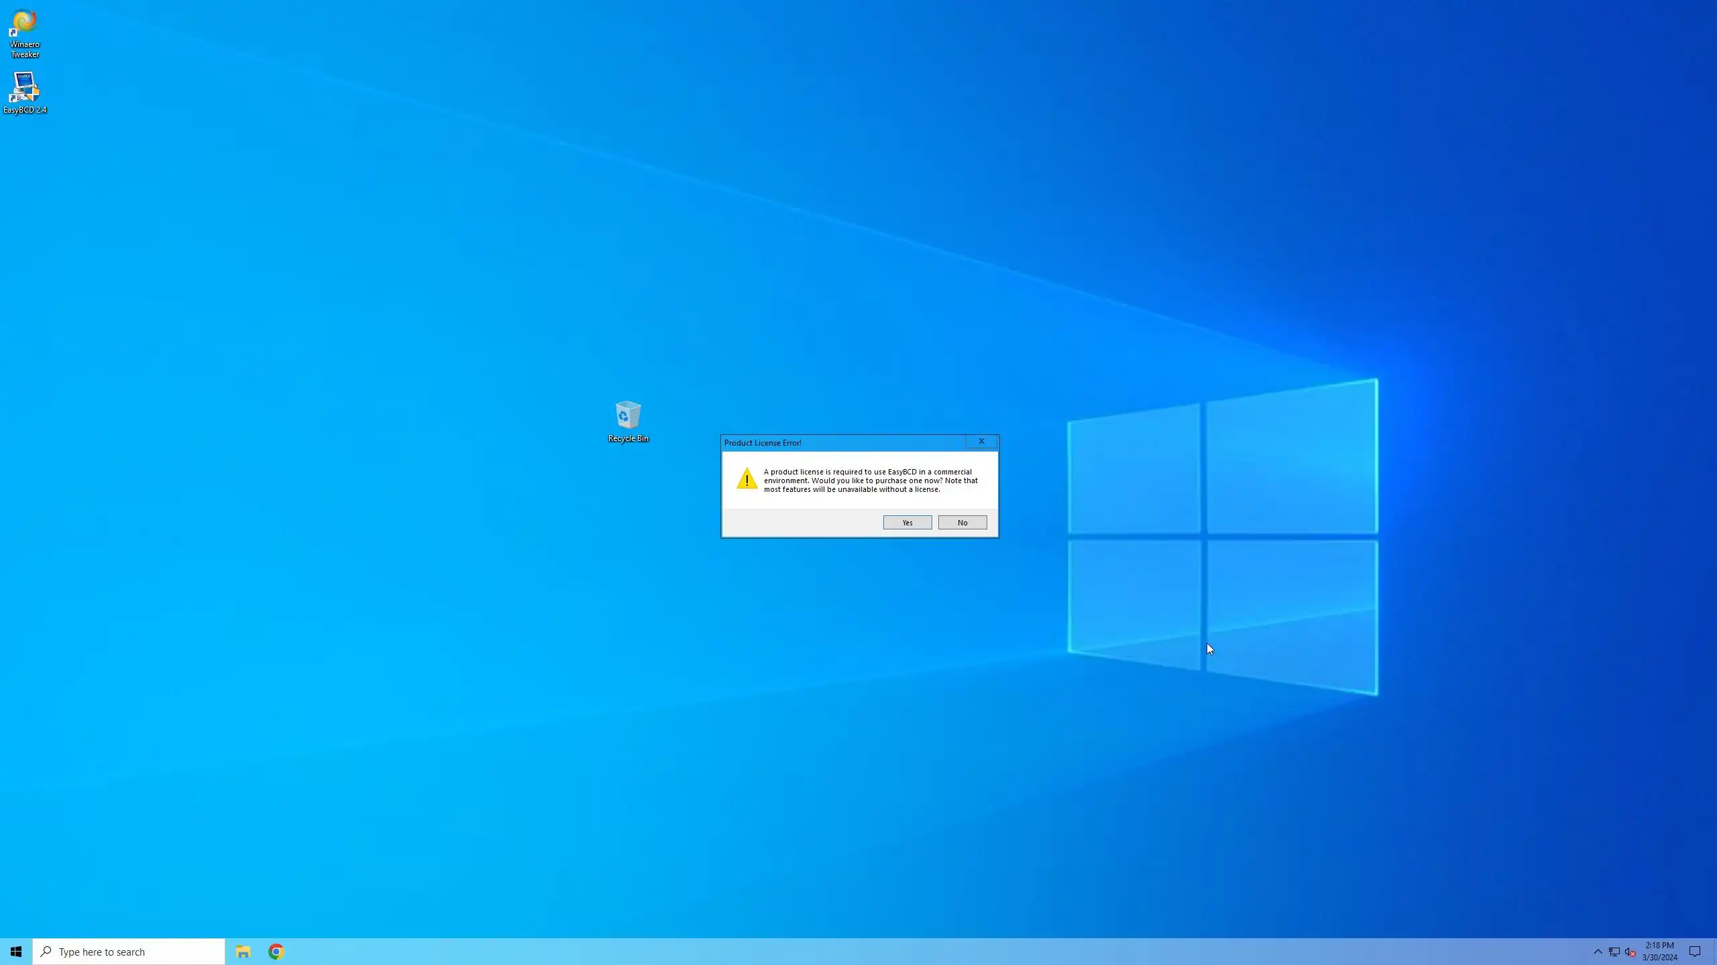Click the yellow warning triangle icon

click(x=746, y=479)
